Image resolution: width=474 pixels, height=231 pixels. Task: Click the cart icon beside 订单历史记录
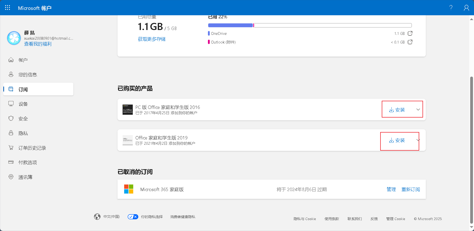[x=11, y=148]
